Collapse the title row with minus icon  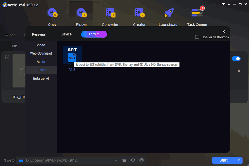[7, 57]
